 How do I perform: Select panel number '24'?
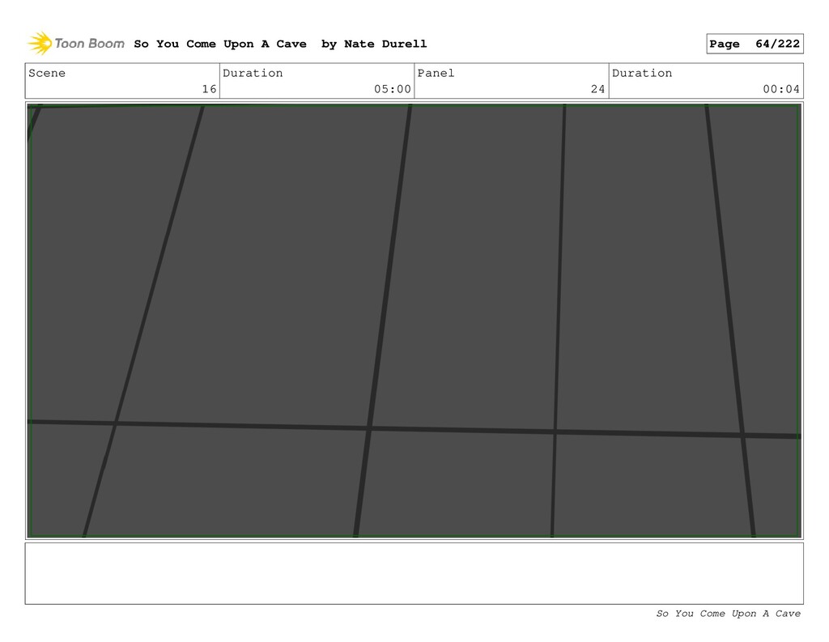[598, 89]
